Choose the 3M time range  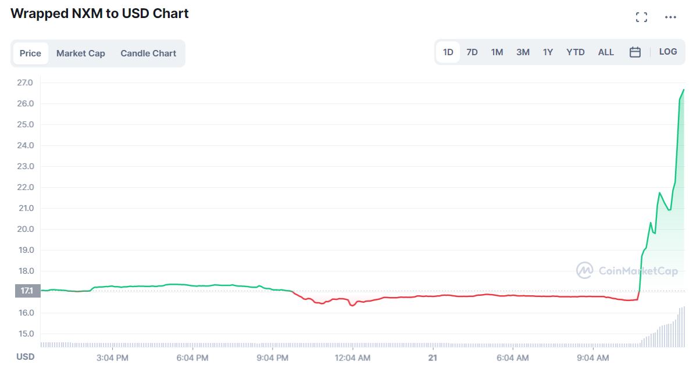point(523,52)
